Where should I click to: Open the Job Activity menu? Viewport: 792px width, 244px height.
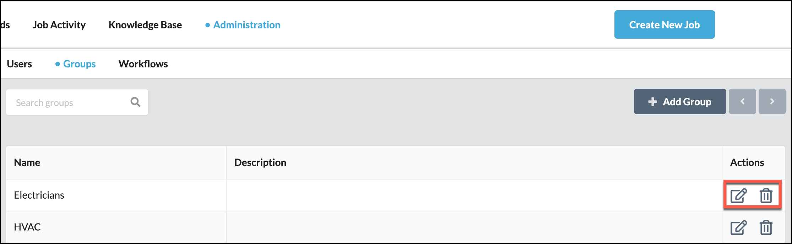[59, 25]
